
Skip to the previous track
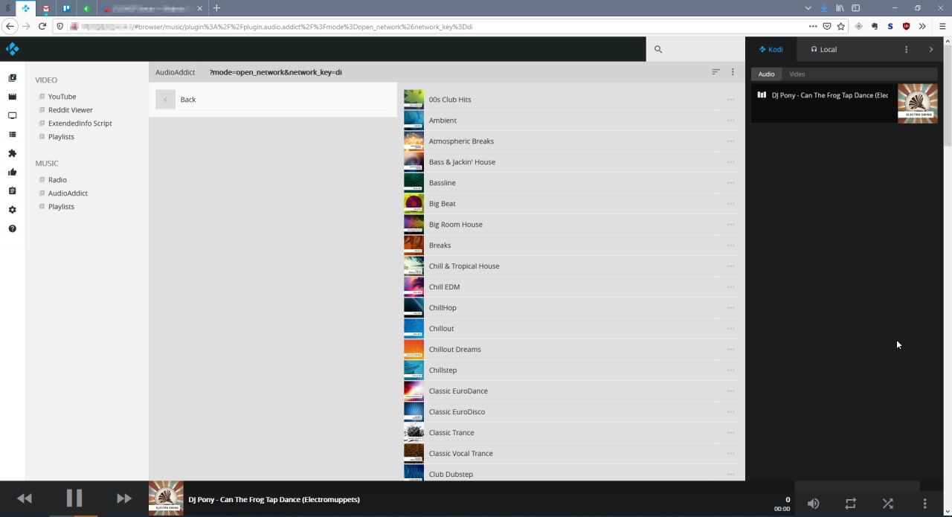tap(25, 498)
